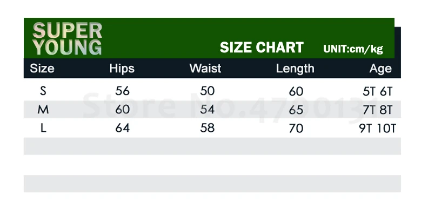This screenshot has width=428, height=209.
Task: Click the UNIT:cm/kg label
Action: [x=353, y=49]
